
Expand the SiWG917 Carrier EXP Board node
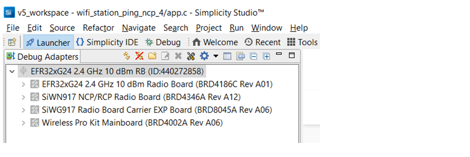click(x=23, y=110)
